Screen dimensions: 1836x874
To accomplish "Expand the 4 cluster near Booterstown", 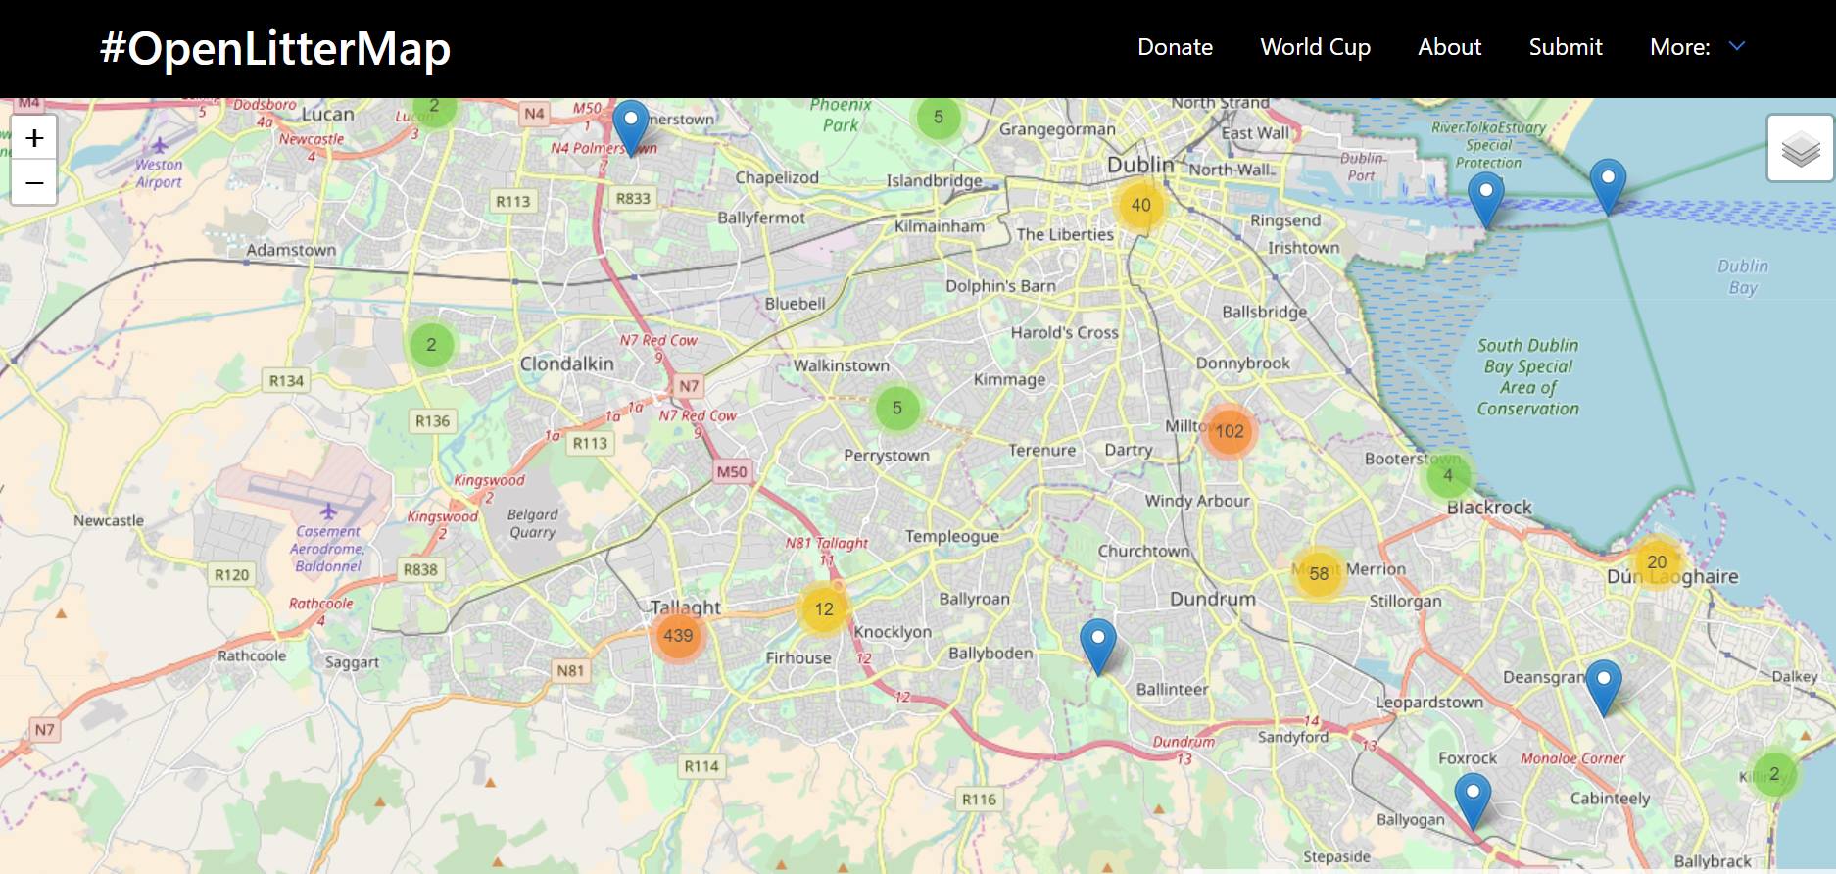I will 1448,476.
